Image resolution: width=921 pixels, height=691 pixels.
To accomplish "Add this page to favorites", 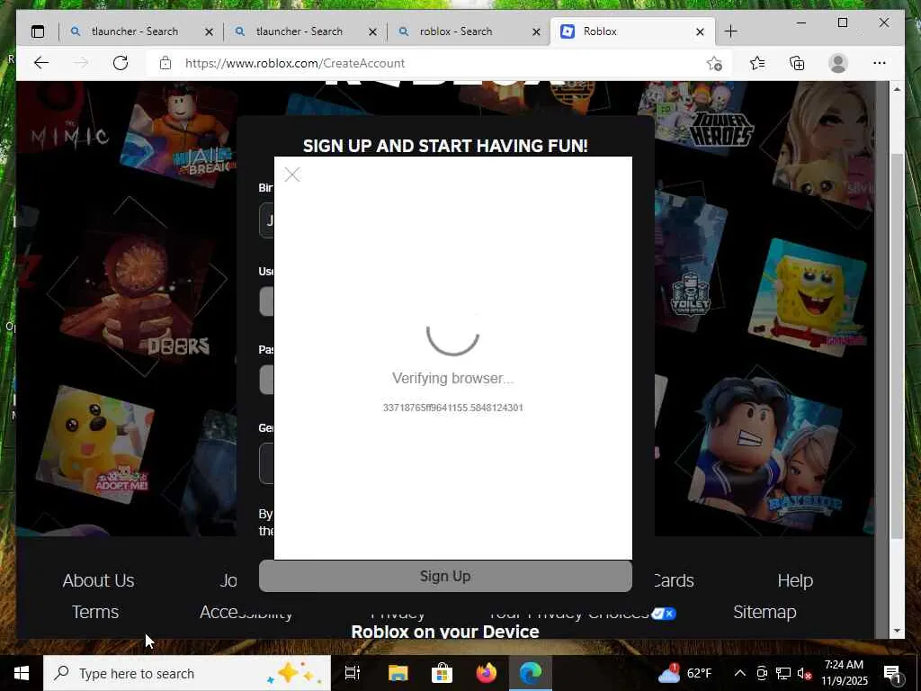I will 714,64.
